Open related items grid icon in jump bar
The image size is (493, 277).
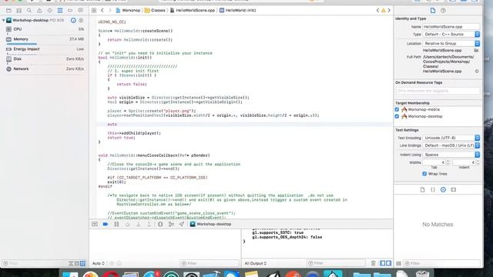tap(94, 10)
